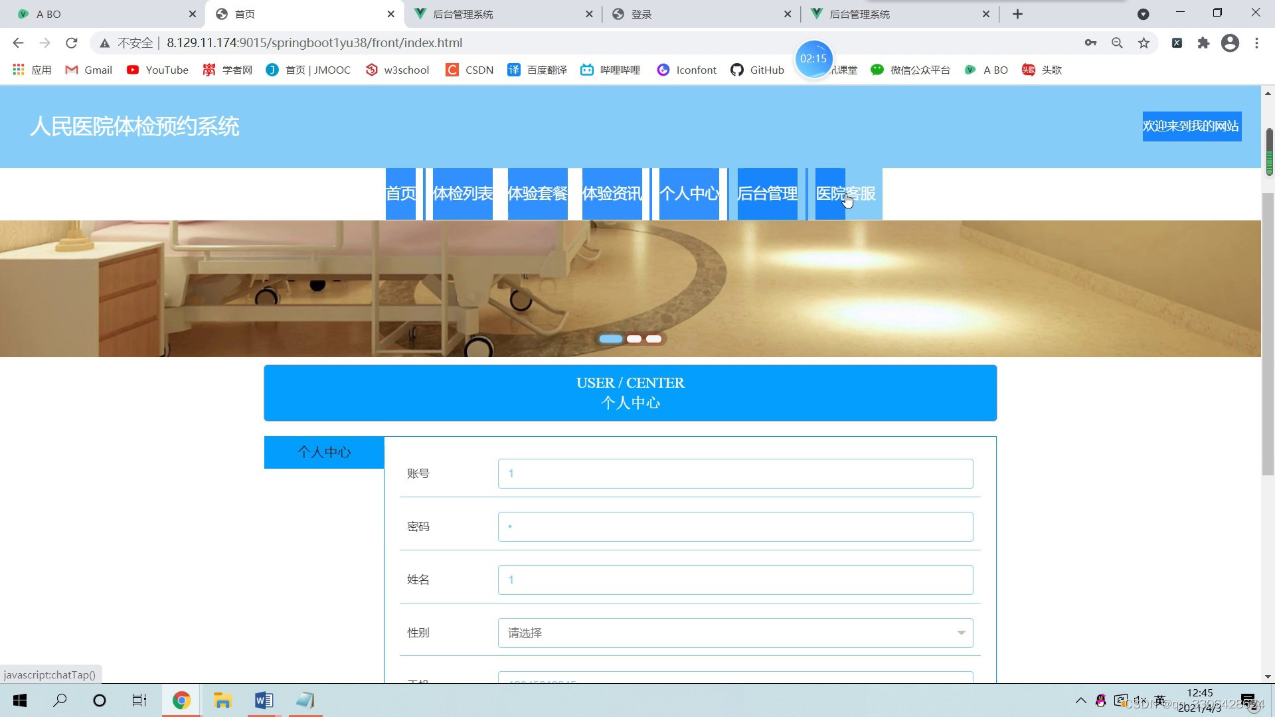Open the GitHub bookmark

[x=756, y=70]
